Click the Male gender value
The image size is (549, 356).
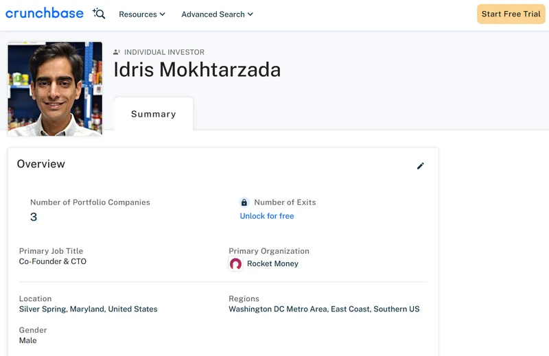click(27, 341)
